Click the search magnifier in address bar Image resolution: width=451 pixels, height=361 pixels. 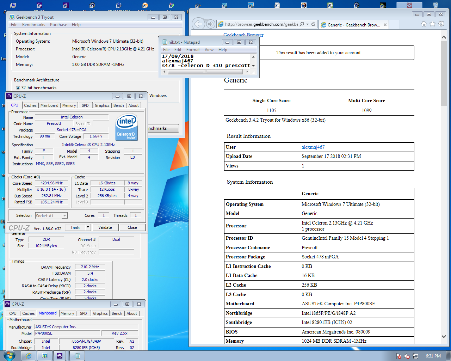coord(302,24)
